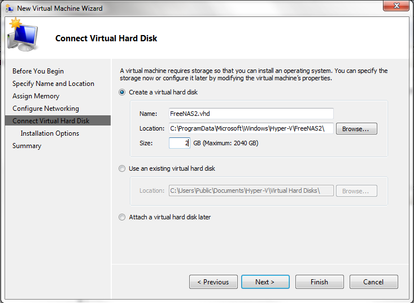414x303 pixels.
Task: Open the Configure Networking step
Action: (46, 109)
